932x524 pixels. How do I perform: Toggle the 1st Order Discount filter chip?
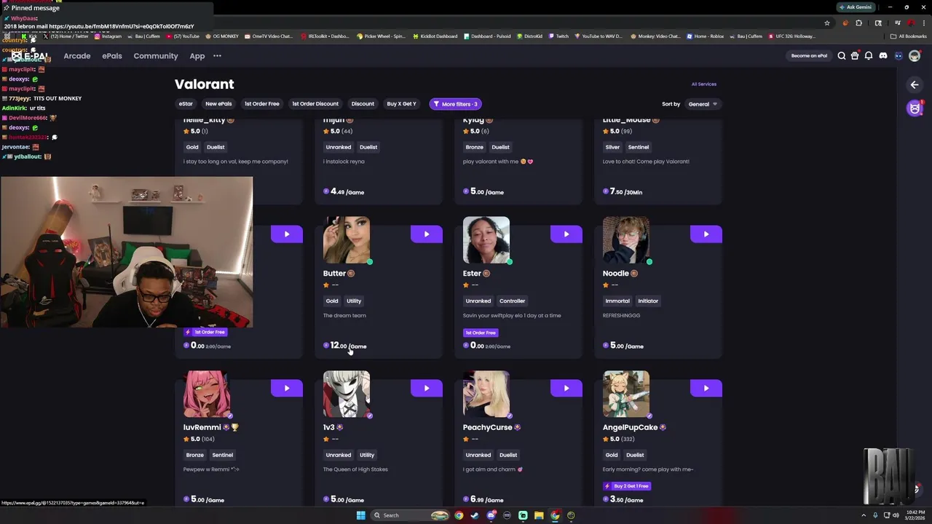315,104
